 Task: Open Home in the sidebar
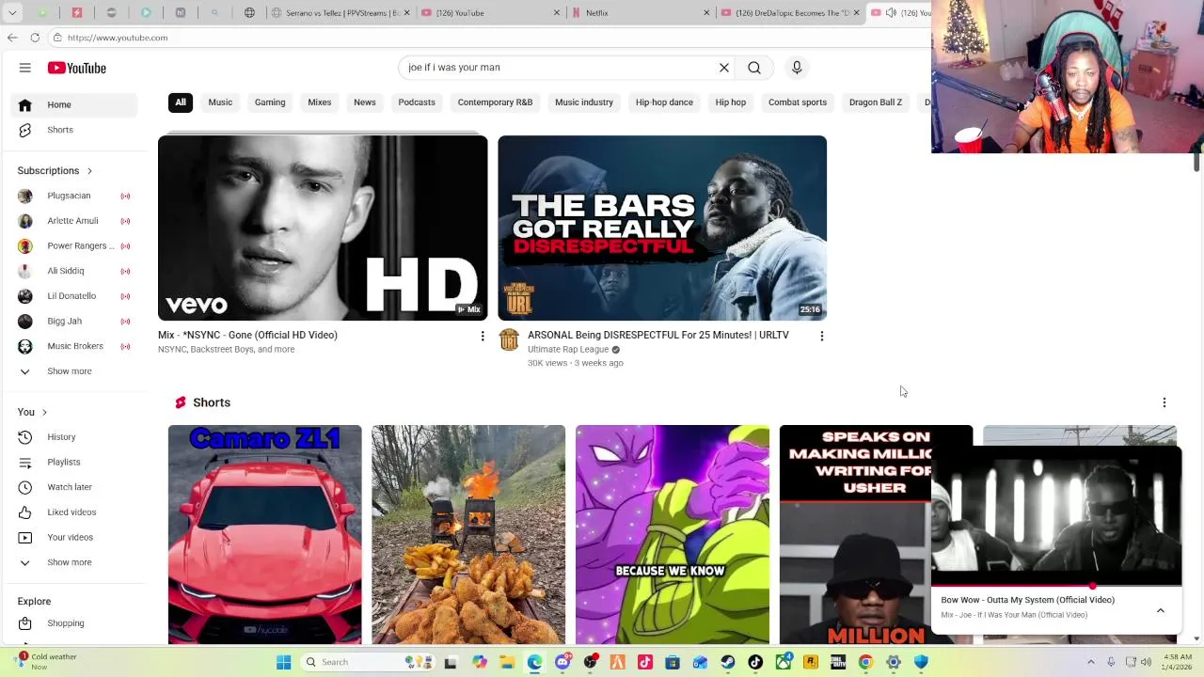pyautogui.click(x=75, y=104)
